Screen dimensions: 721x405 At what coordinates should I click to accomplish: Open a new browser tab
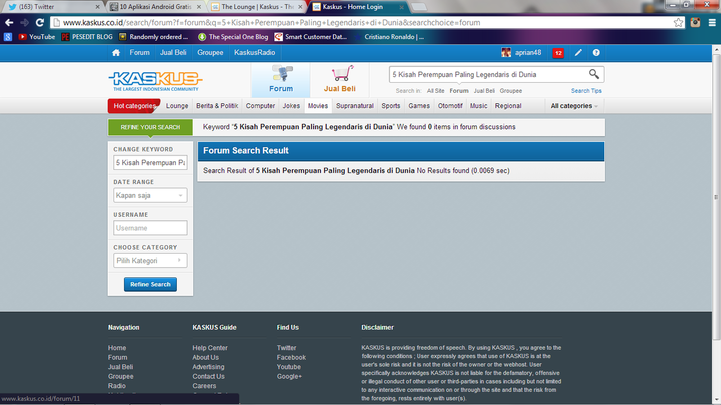419,7
